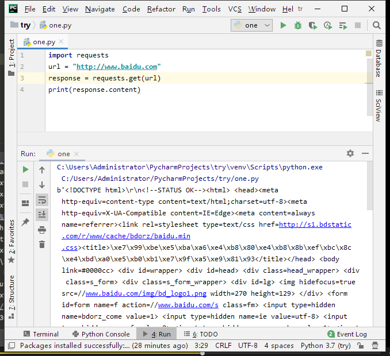Screen dimensions: 390x356
Task: Change CRLF line separator
Action: (223, 346)
